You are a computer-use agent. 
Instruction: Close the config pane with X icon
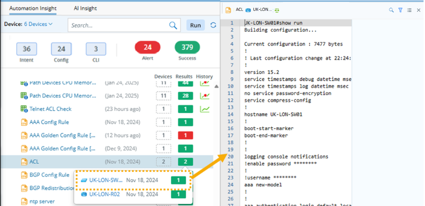tap(419, 10)
